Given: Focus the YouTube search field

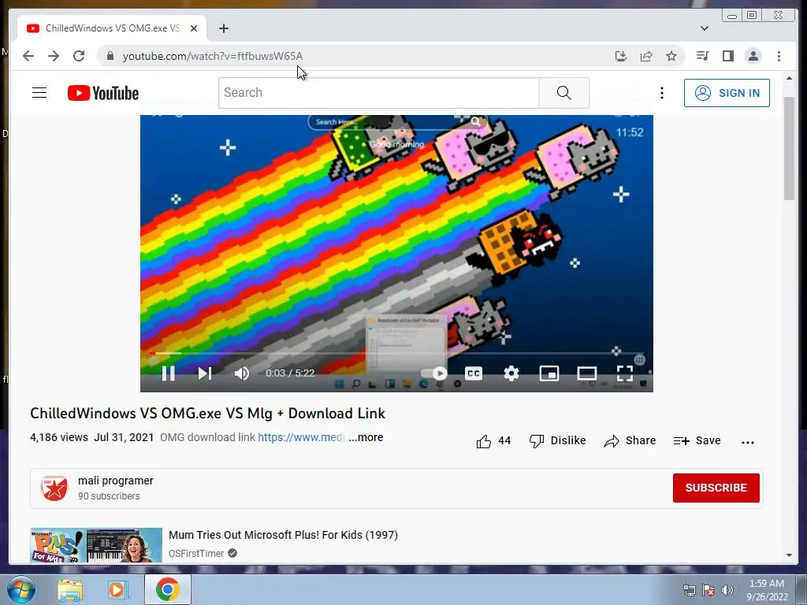Looking at the screenshot, I should coord(379,93).
